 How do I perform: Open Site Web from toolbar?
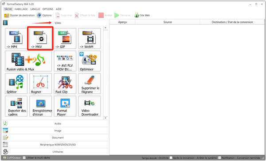point(142,15)
